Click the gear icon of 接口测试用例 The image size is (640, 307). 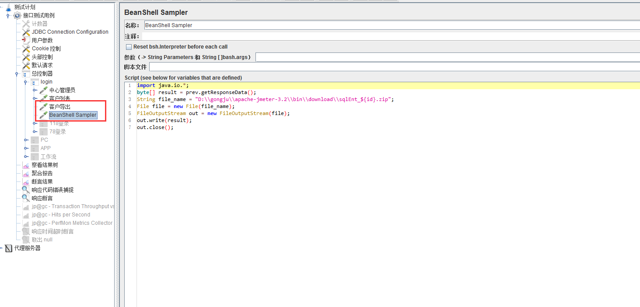coord(17,15)
